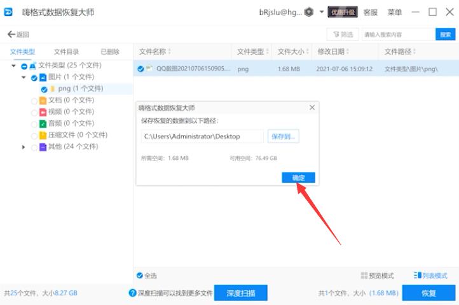The height and width of the screenshot is (305, 459).
Task: Collapse the 图片 tree node arrow
Action: tap(24, 78)
